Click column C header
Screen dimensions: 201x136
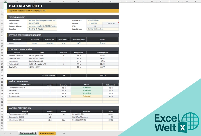pyautogui.click(x=35, y=1)
